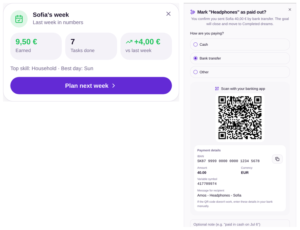Screen dimensions: 300x230
Task: Click the Optional note input field
Action: pos(240,224)
